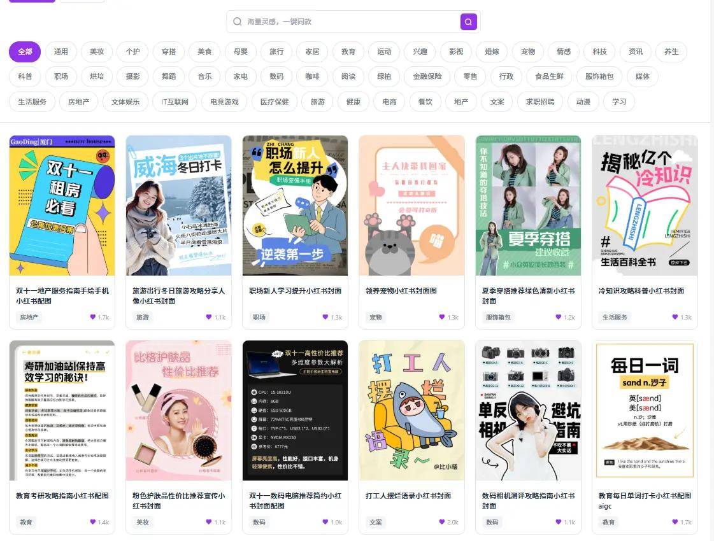Tap the heart on 冷知识攻略科普 card

pos(675,317)
